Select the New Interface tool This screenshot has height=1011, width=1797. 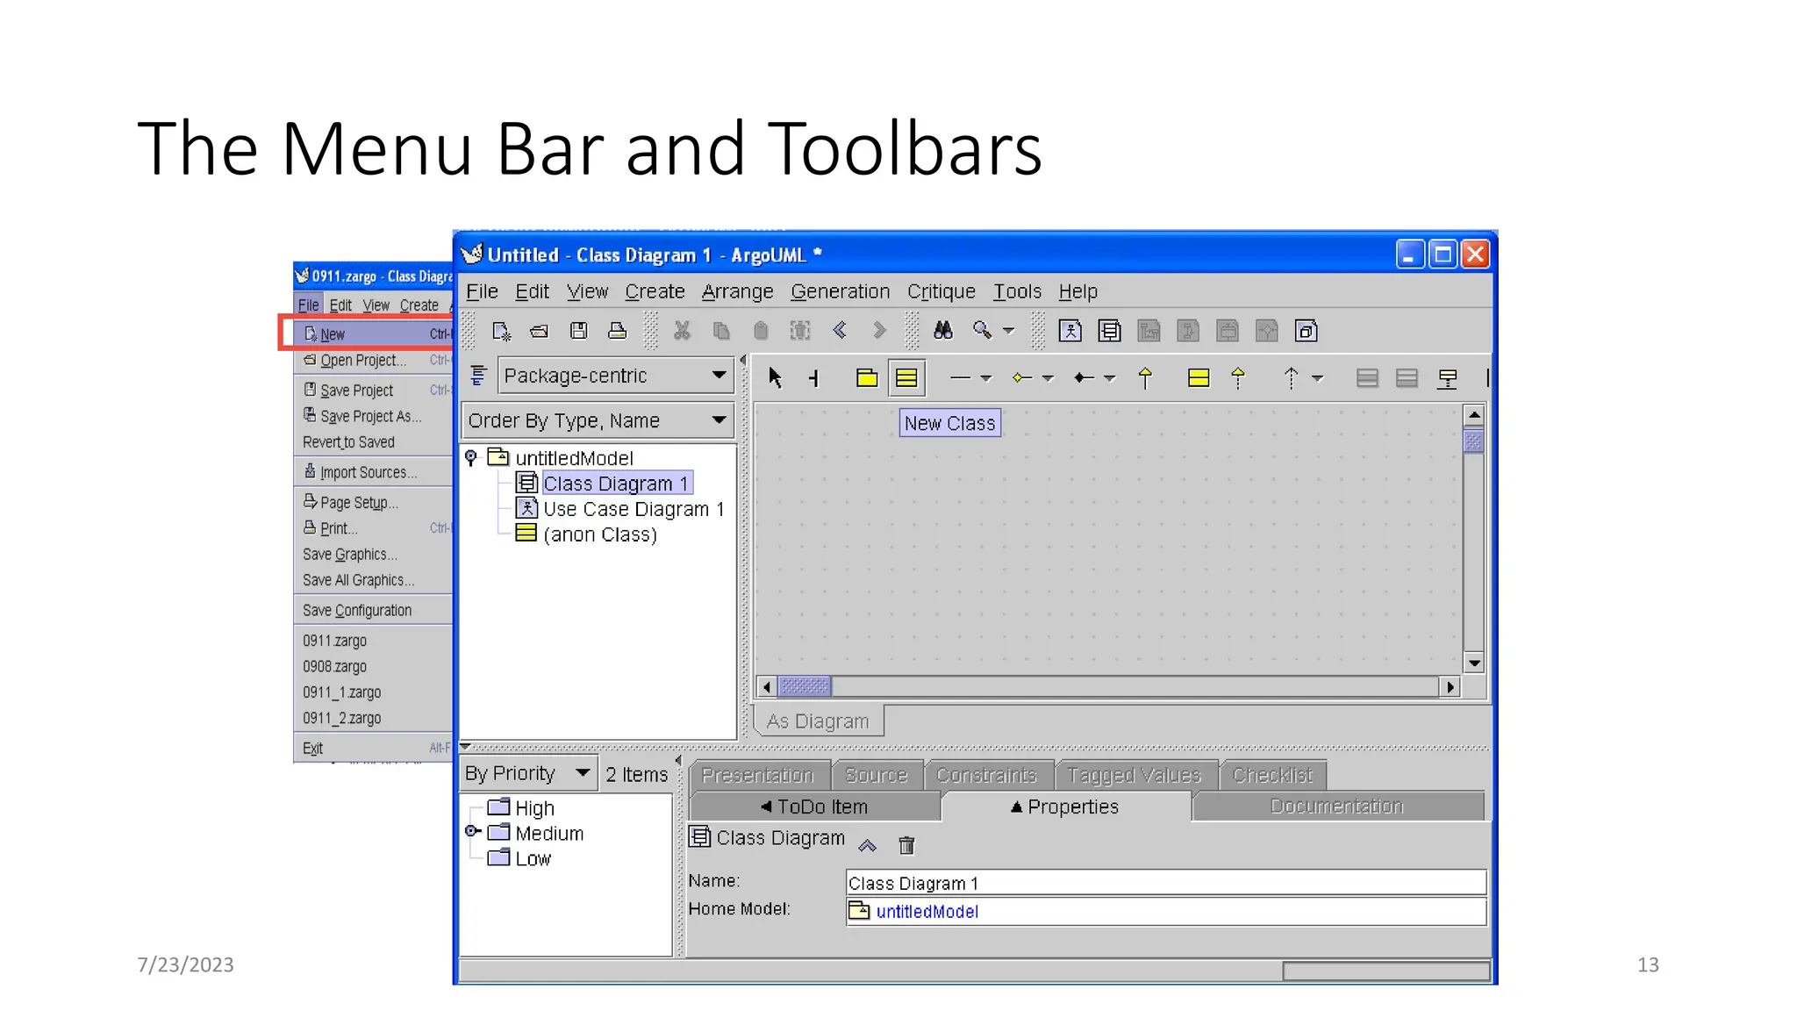tap(1199, 378)
